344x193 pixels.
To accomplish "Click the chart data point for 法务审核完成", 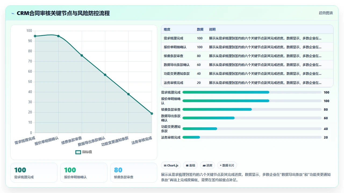I will (152, 114).
